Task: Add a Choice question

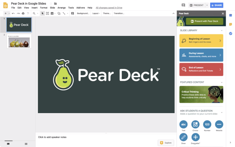Action: pos(195,125)
